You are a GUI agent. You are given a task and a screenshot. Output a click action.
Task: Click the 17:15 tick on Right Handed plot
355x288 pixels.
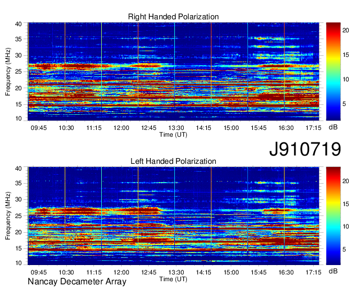point(313,128)
